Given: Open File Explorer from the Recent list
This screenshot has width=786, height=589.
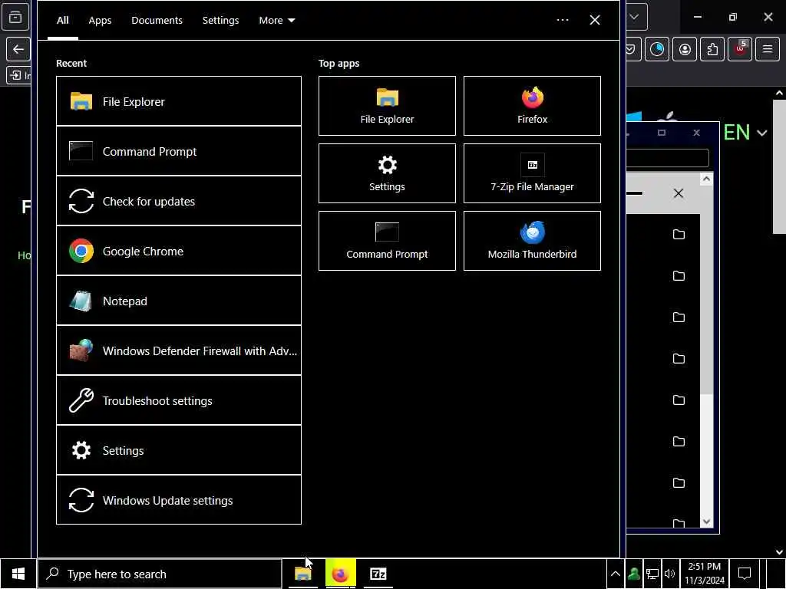Looking at the screenshot, I should 178,101.
